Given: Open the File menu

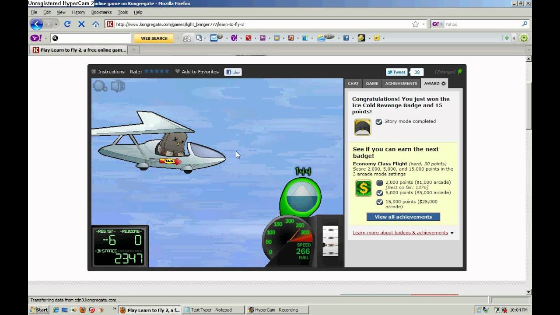Looking at the screenshot, I should pos(34,12).
